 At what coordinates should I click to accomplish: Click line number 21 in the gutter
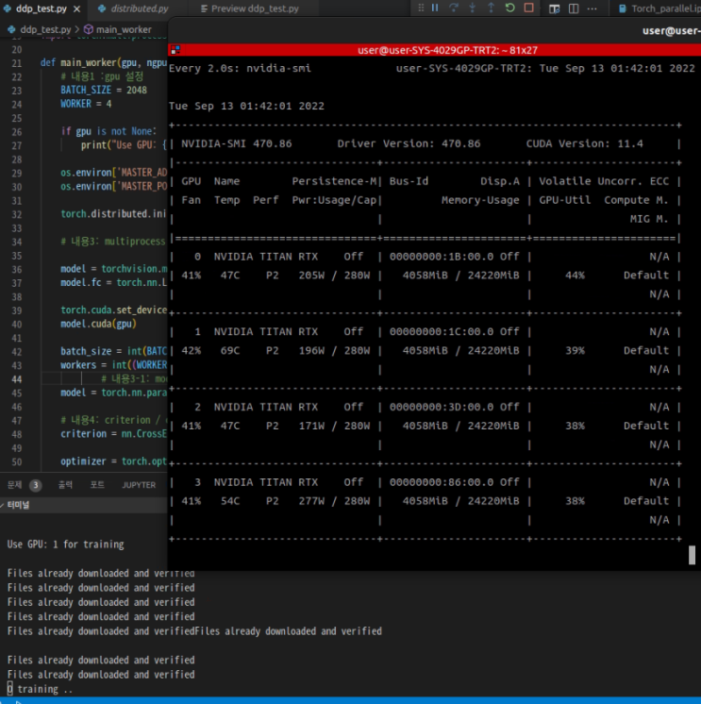pos(17,63)
